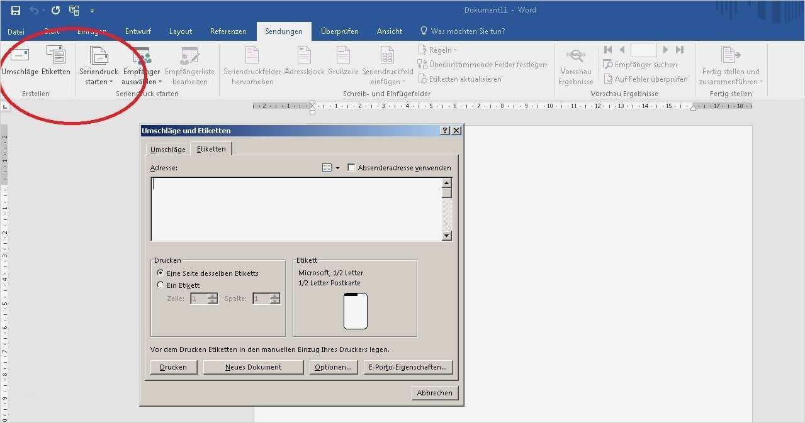Click the address book icon above Adresse field
The image size is (805, 423).
pos(327,167)
